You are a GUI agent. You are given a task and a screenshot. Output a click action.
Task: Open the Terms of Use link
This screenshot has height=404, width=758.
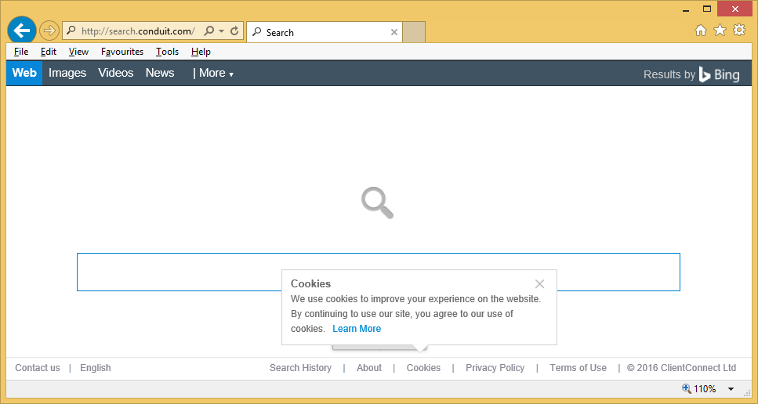(x=578, y=368)
